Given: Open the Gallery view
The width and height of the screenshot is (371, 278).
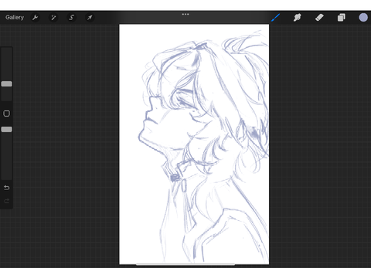Looking at the screenshot, I should point(15,18).
